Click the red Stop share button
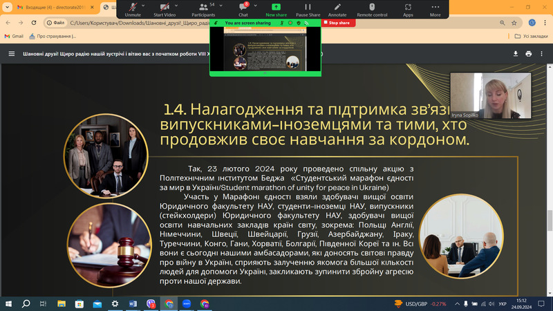This screenshot has height=311, width=553. [337, 23]
